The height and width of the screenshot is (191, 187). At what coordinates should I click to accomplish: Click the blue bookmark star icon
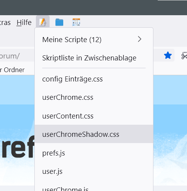pyautogui.click(x=168, y=55)
